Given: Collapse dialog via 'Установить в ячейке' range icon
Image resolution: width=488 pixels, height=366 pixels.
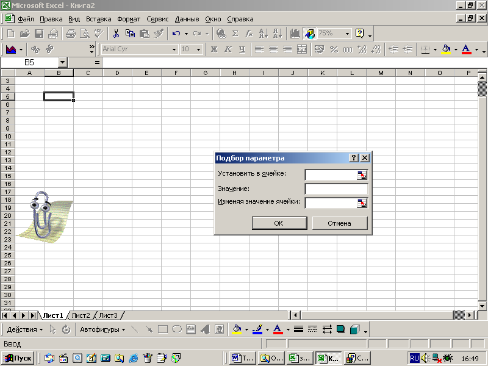Looking at the screenshot, I should coord(362,175).
